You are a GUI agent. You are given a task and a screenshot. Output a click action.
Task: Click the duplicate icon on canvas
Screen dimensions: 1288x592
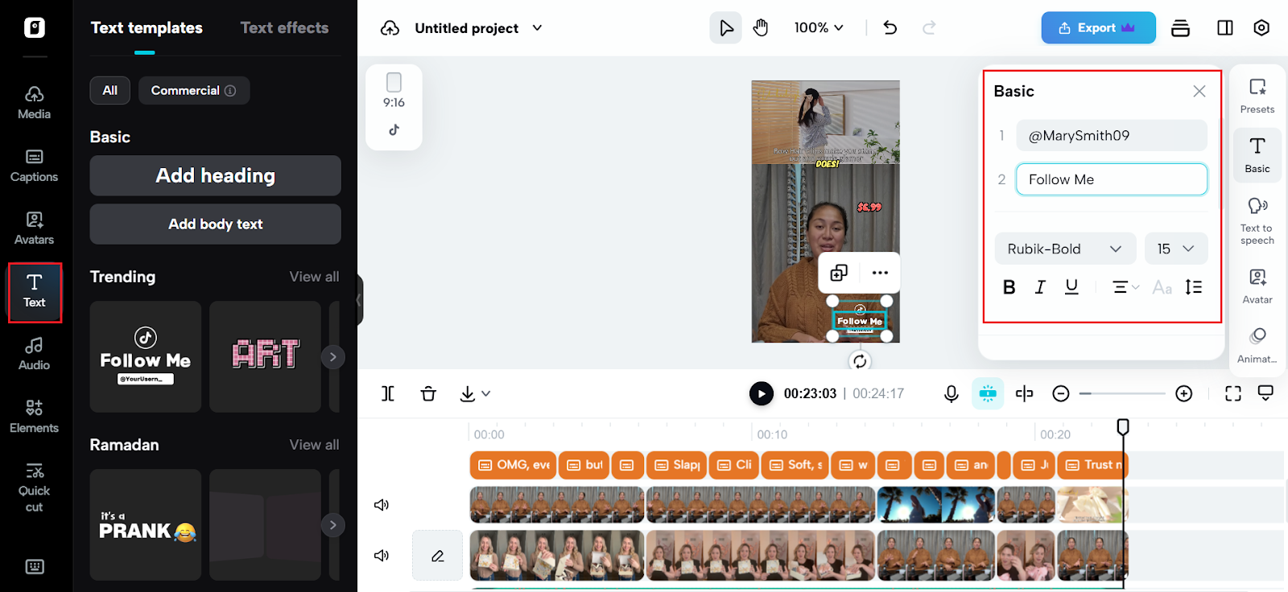point(839,273)
